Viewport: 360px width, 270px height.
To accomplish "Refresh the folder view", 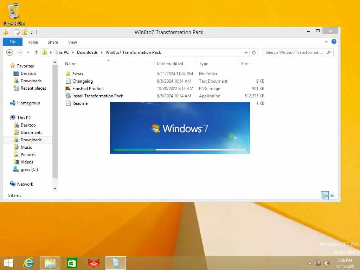I will 254,53.
